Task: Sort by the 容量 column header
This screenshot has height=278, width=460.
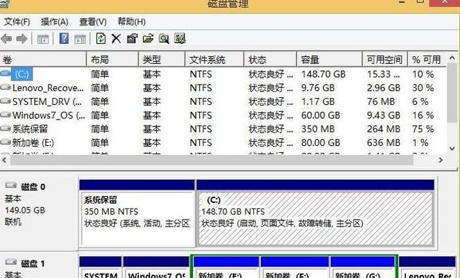Action: pos(330,60)
